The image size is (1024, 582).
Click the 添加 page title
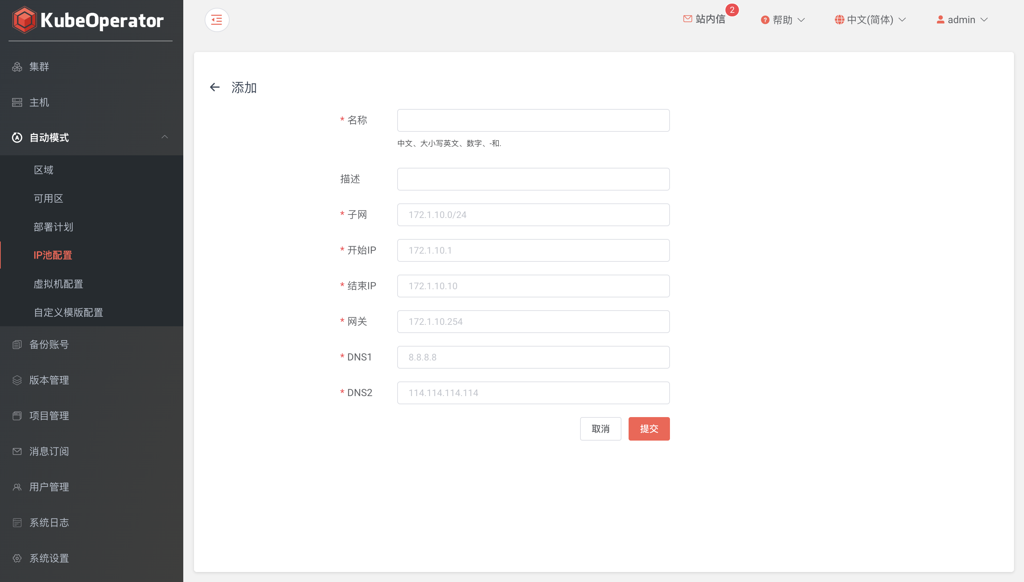point(244,88)
